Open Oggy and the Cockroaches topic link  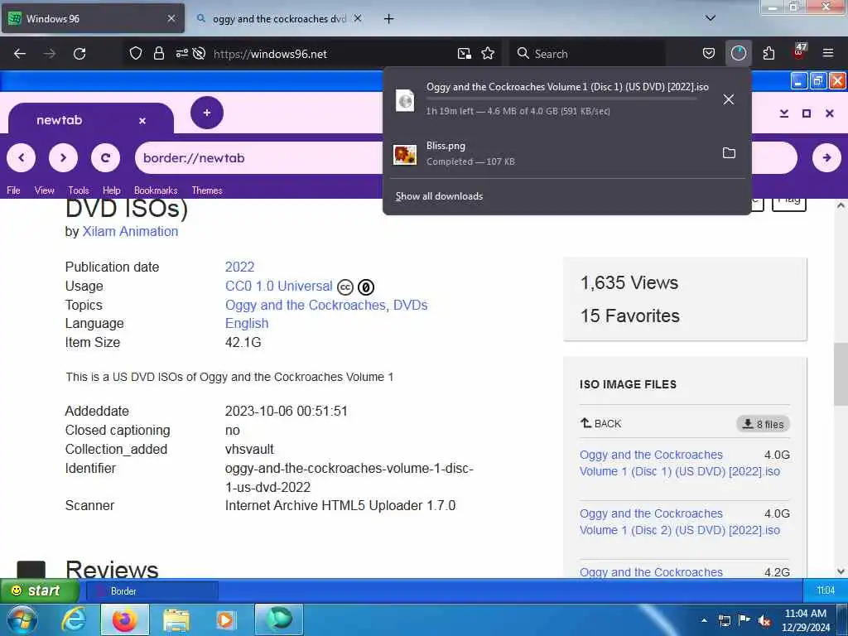(x=306, y=305)
